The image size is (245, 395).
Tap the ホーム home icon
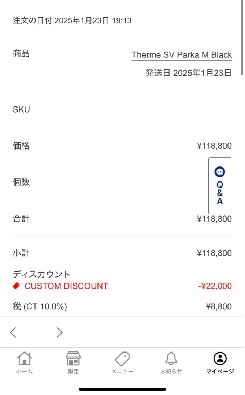[x=24, y=359]
